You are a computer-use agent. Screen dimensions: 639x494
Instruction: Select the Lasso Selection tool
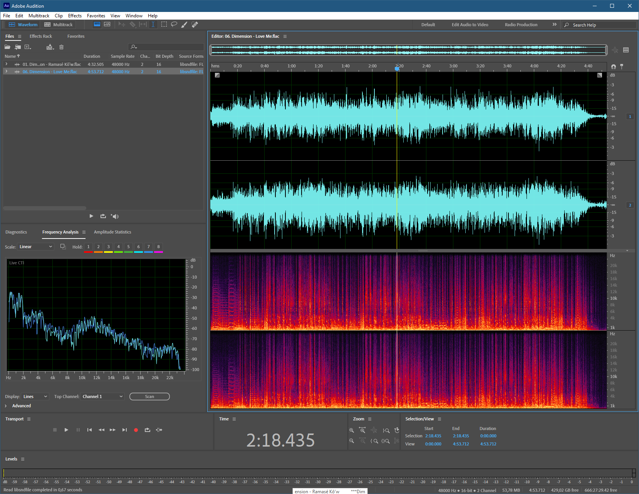[174, 24]
